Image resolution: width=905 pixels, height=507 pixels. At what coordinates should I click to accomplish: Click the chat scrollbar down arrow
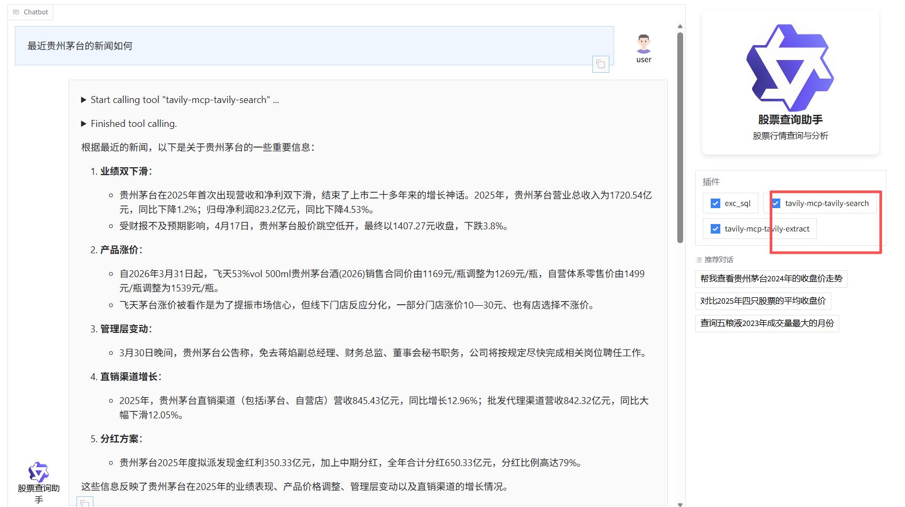(x=680, y=504)
